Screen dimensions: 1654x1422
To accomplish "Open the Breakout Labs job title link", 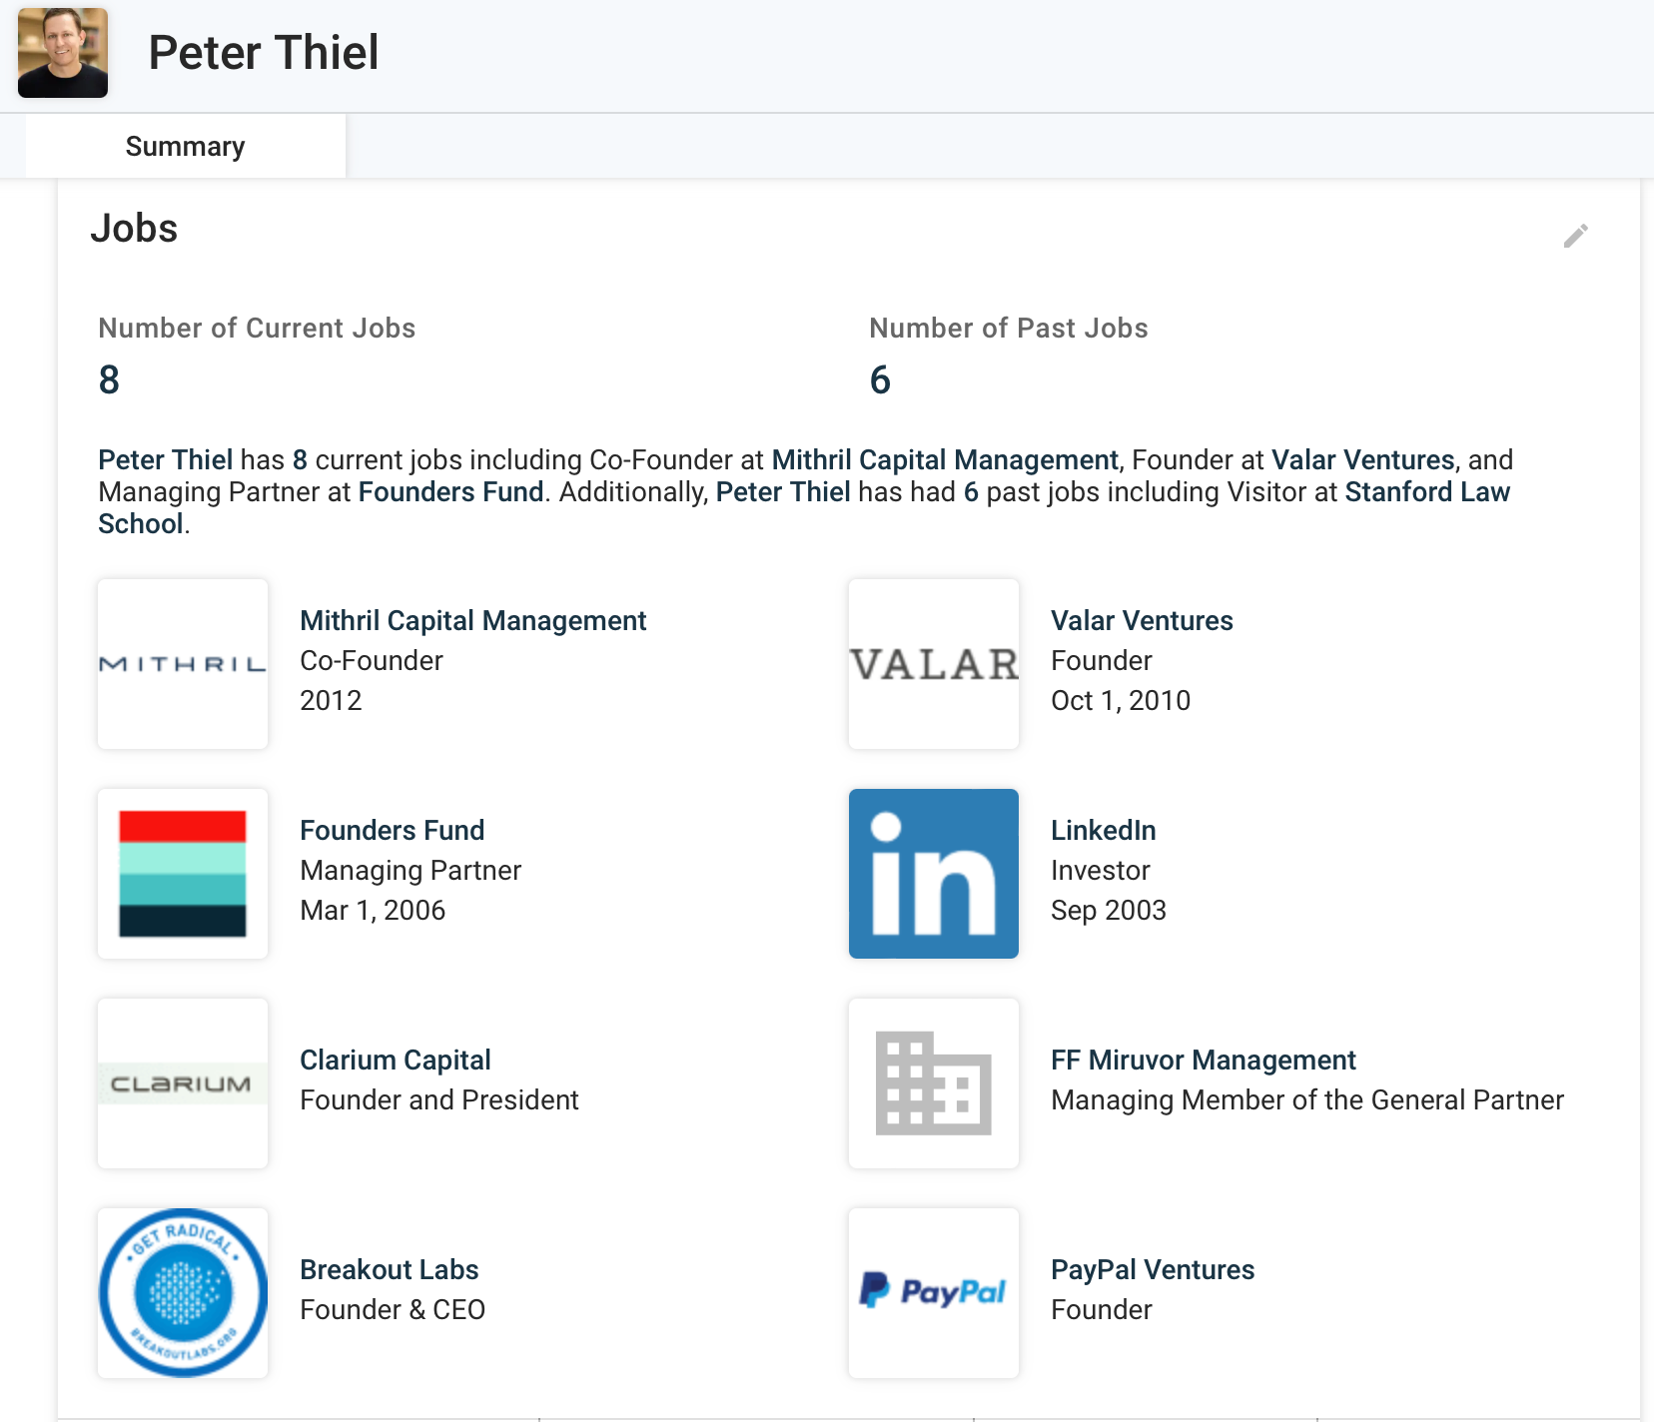I will pyautogui.click(x=389, y=1270).
